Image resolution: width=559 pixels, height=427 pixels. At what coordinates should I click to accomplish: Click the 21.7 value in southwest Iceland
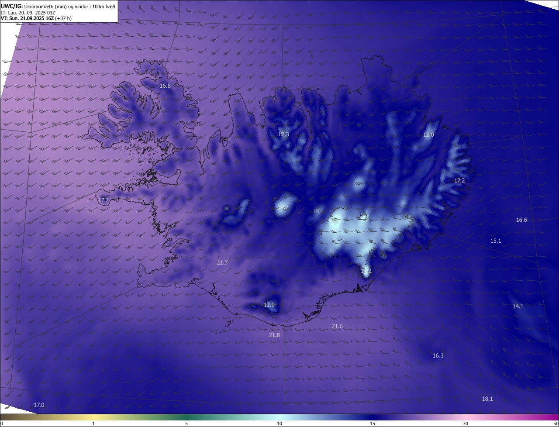[222, 262]
